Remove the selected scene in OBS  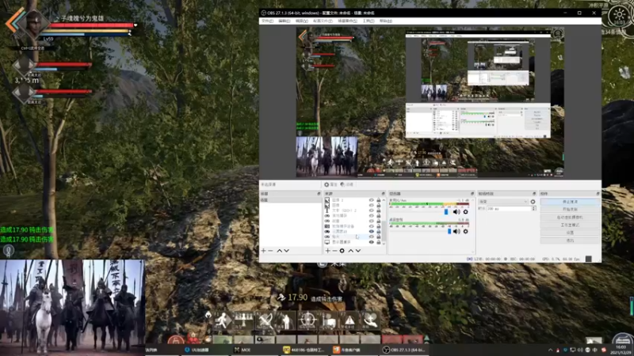(x=271, y=251)
